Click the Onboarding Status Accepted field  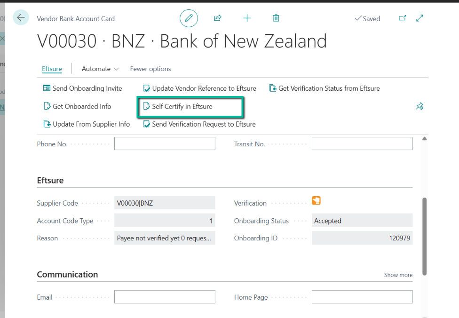[362, 221]
